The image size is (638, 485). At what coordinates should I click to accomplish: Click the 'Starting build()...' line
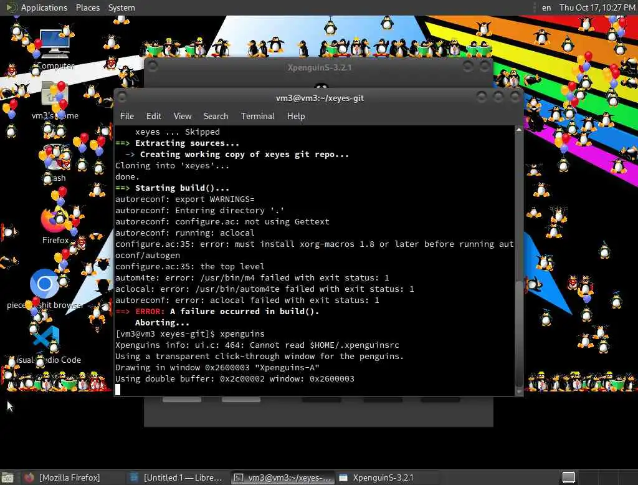(173, 188)
